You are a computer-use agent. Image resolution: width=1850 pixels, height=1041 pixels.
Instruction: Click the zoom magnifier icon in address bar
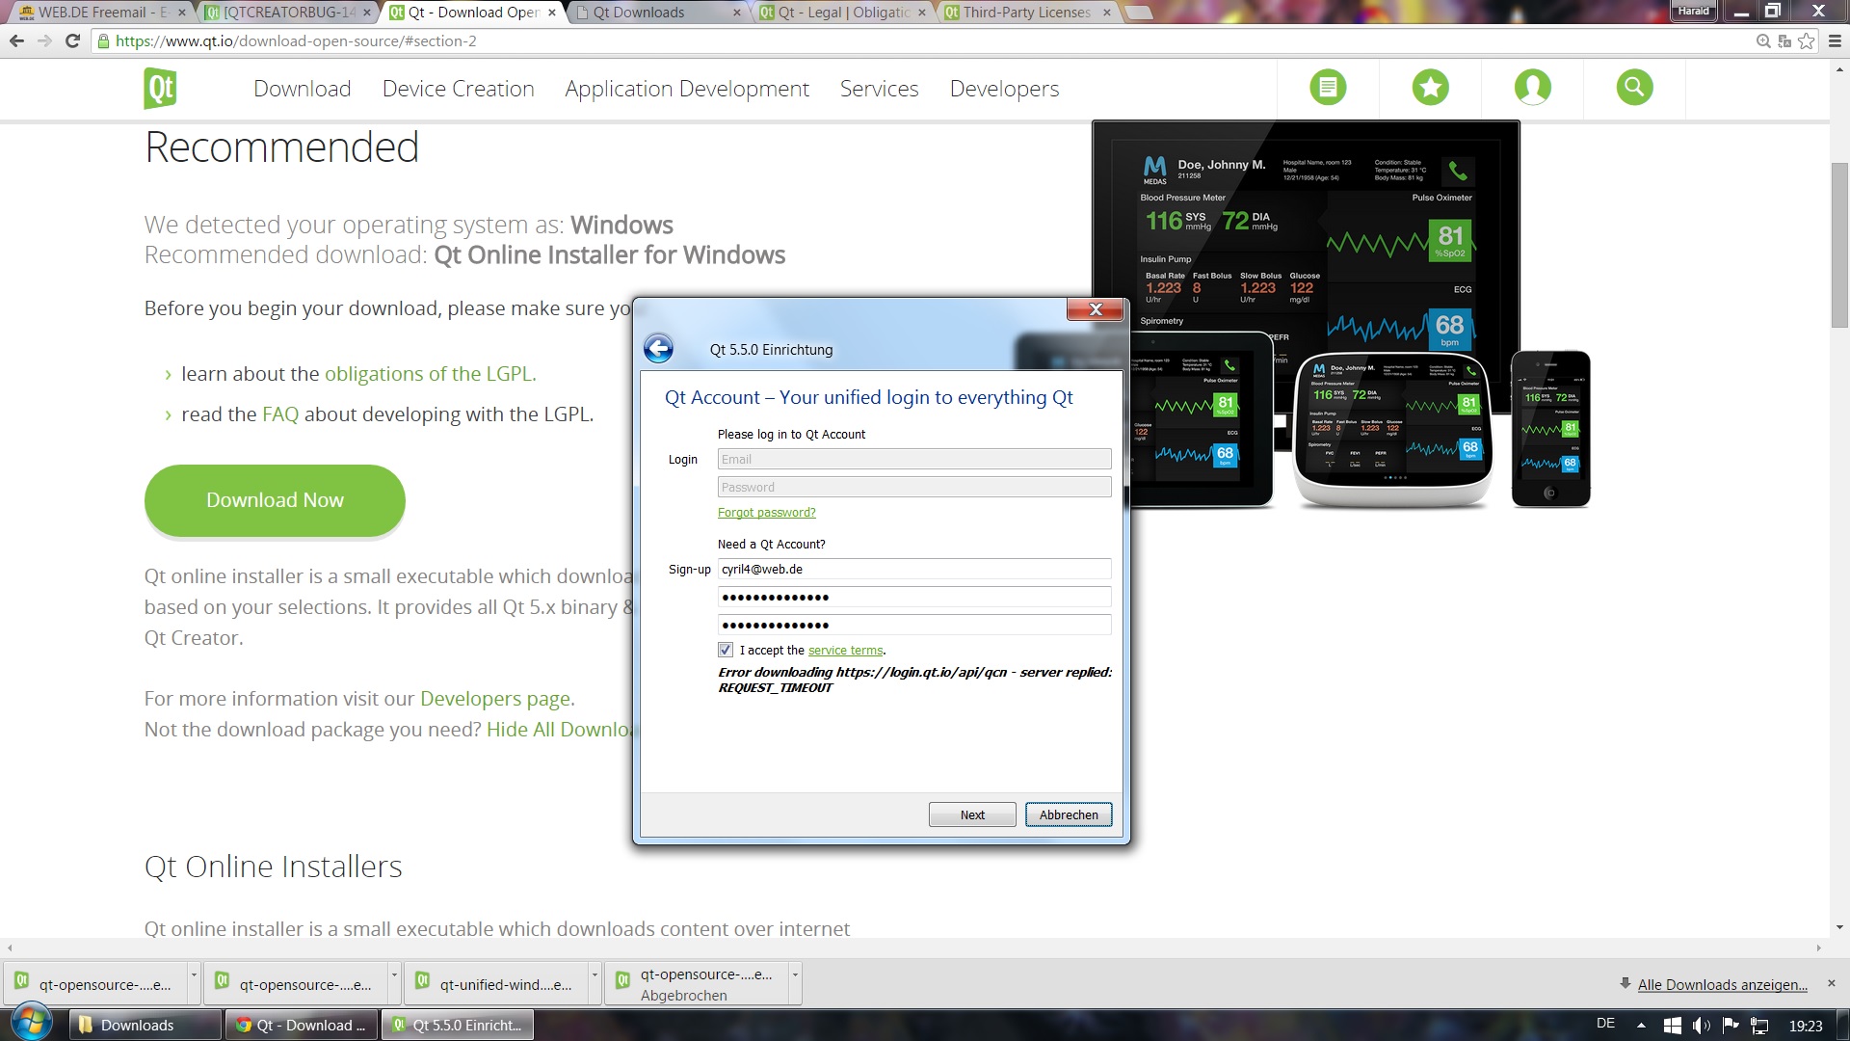tap(1763, 40)
